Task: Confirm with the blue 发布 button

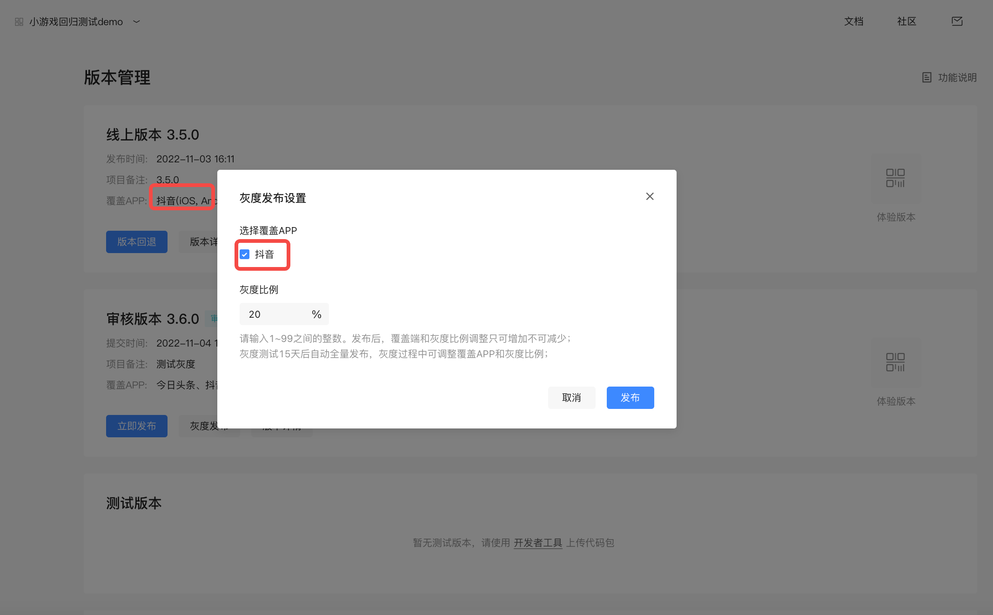Action: tap(630, 398)
